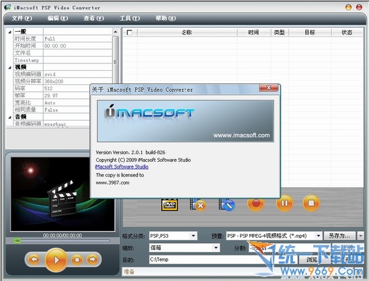This screenshot has height=281, width=369.
Task: Select the 开始时间 value 00:00:00
Action: [77, 46]
